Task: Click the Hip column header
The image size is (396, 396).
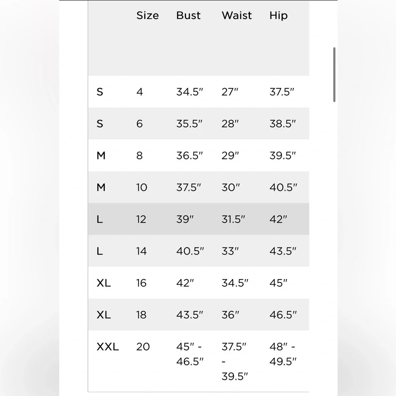Action: 278,15
